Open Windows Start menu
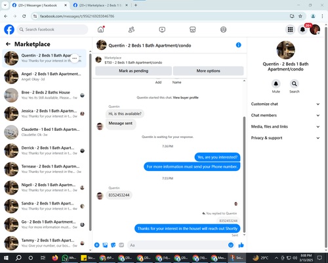Image resolution: width=328 pixels, height=263 pixels. point(6,258)
